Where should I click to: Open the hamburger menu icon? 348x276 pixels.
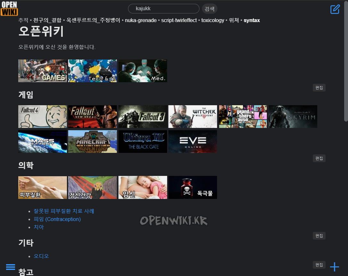[11, 267]
